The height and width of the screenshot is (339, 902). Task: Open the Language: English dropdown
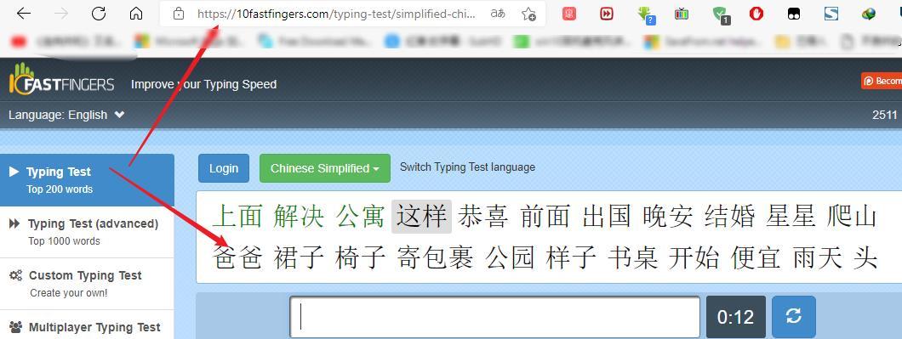(66, 115)
